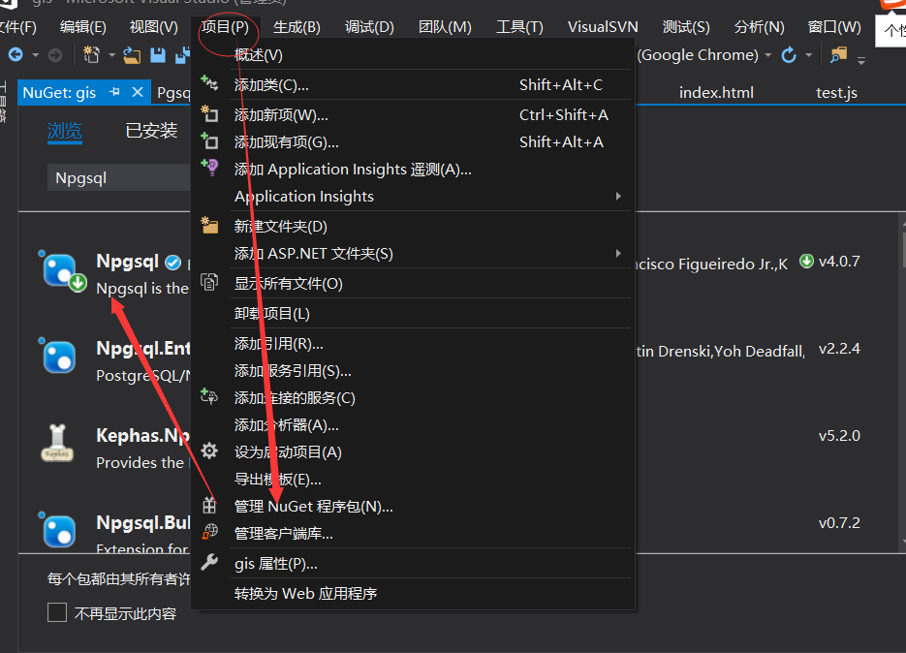The image size is (906, 653).
Task: Click the Add Class menu icon
Action: (209, 83)
